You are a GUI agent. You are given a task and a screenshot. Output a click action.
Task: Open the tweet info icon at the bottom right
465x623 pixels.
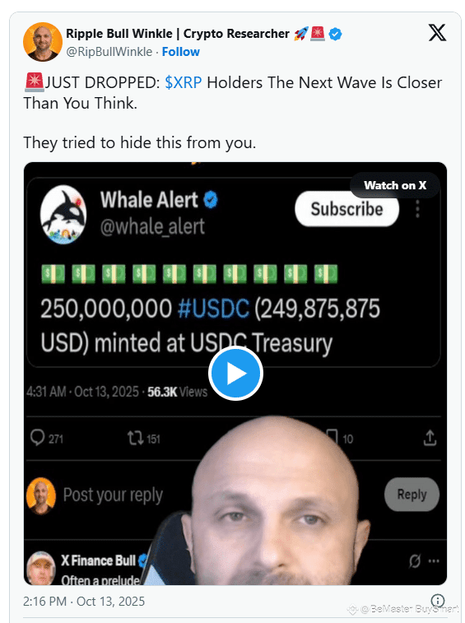(438, 600)
